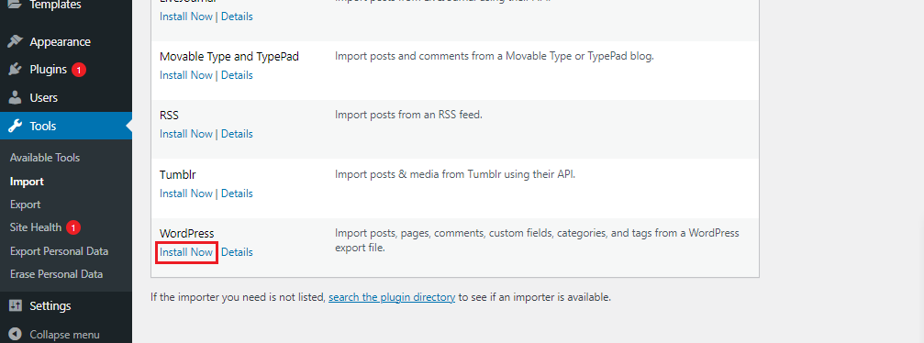Click the Plugins update count badge

click(x=79, y=70)
